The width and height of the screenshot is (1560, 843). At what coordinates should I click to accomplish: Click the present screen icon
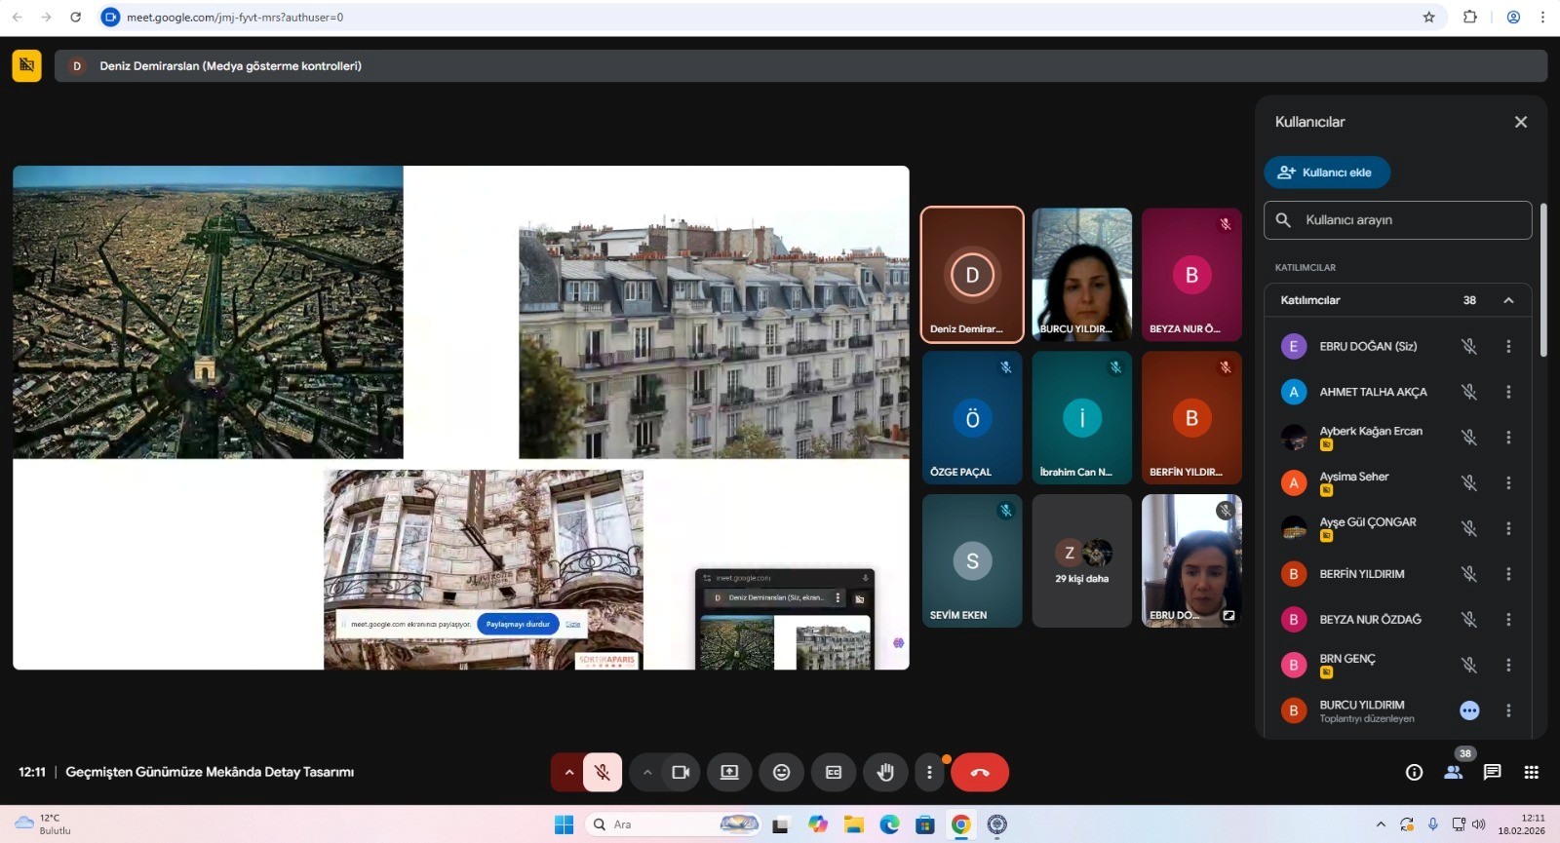tap(729, 772)
